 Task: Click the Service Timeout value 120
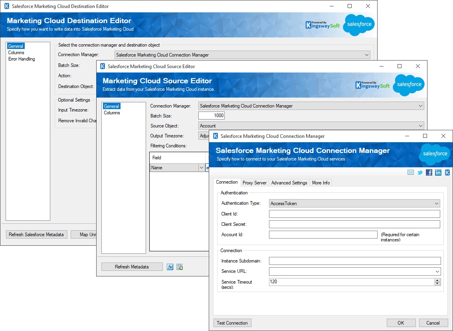[352, 282]
